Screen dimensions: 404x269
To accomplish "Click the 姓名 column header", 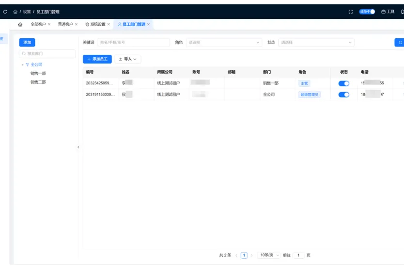I will tap(126, 72).
